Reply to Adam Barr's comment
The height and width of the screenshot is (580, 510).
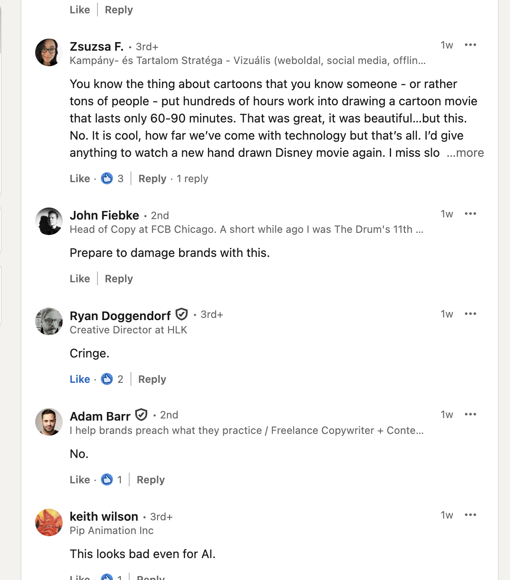[x=151, y=480]
